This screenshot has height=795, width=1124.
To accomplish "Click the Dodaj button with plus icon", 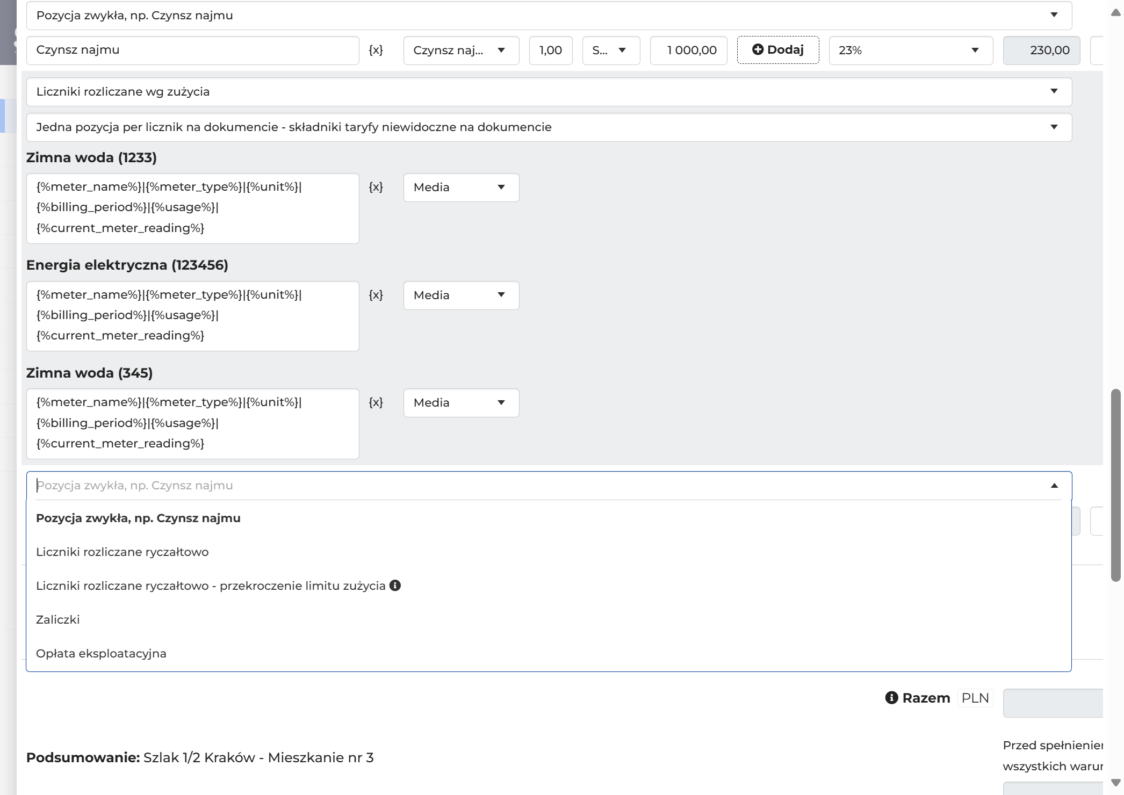I will coord(778,50).
